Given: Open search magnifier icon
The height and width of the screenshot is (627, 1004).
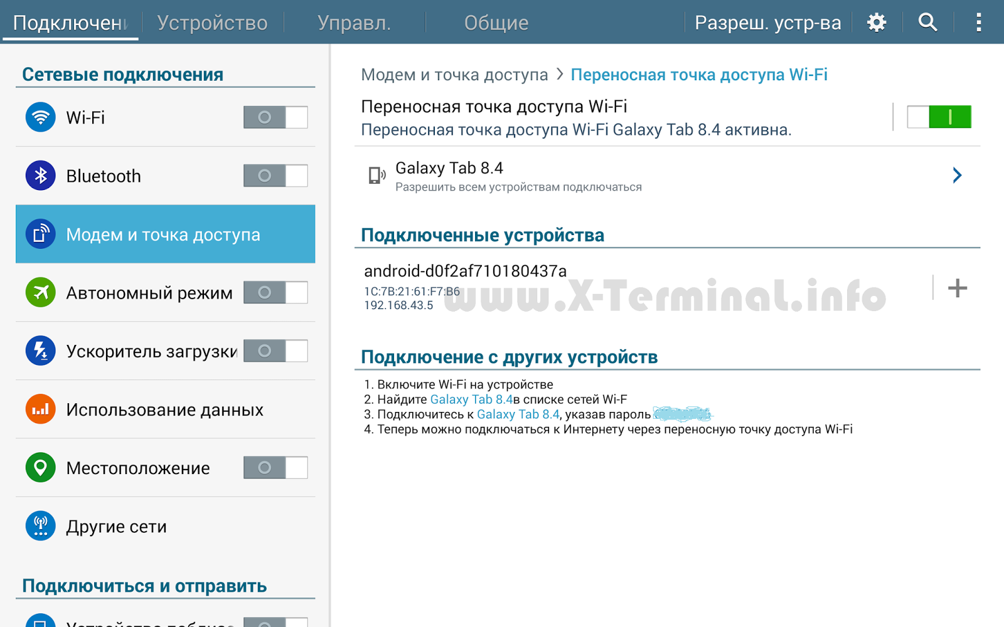Looking at the screenshot, I should pyautogui.click(x=927, y=23).
